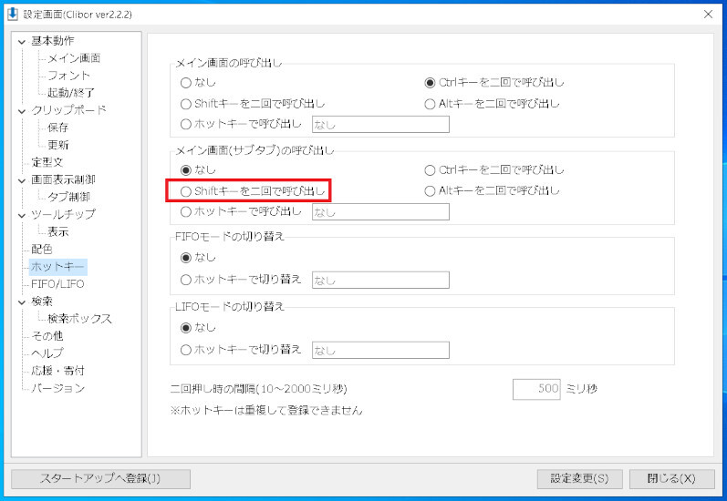Collapse the クリップボード tree node
727x501 pixels.
pyautogui.click(x=22, y=110)
